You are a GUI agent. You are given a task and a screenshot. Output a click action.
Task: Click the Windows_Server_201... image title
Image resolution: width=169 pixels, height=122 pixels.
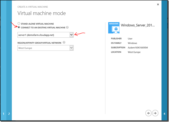138,25
